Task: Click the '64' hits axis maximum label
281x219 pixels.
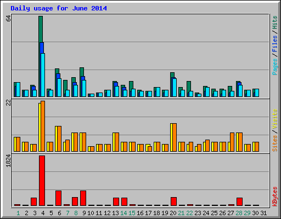Action: 8,19
